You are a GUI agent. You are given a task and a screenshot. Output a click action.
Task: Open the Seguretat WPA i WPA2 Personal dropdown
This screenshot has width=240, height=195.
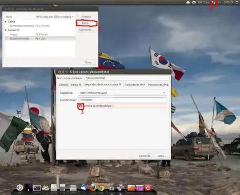123,93
